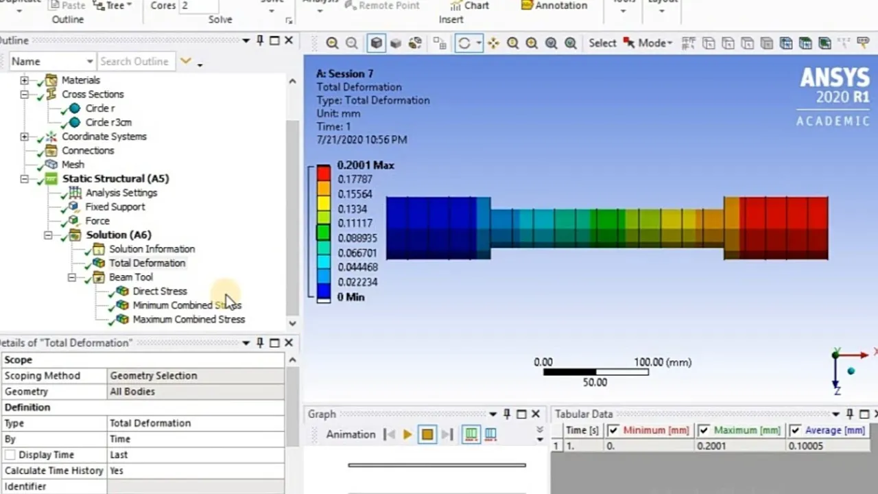This screenshot has height=494, width=878.
Task: Click Select label in graphics toolbar
Action: 602,43
